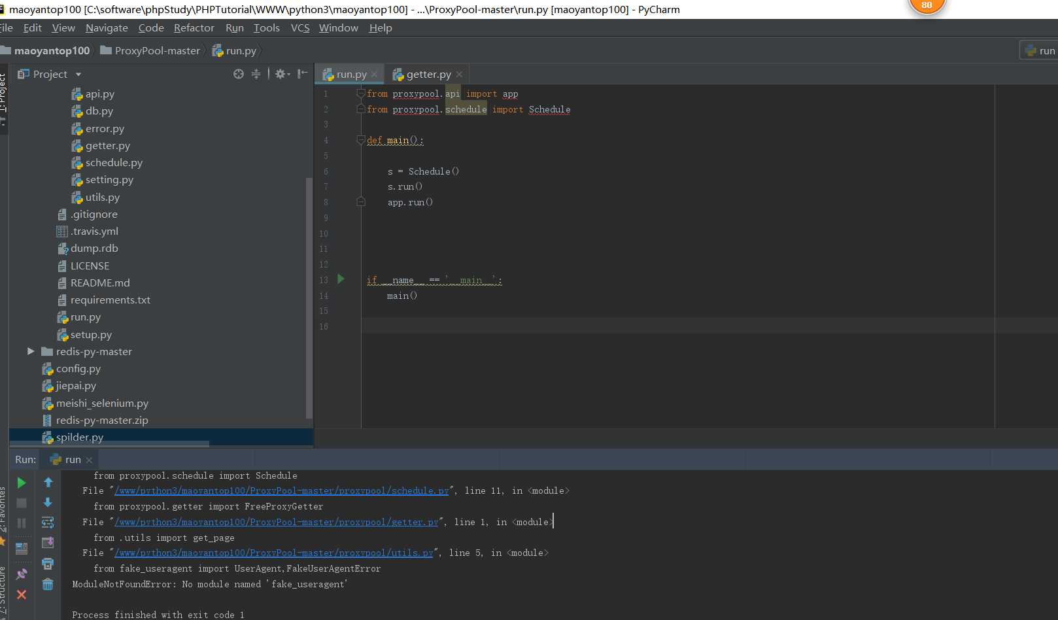1058x620 pixels.
Task: Click scroll-from-source target icon in Project panel
Action: pyautogui.click(x=239, y=74)
